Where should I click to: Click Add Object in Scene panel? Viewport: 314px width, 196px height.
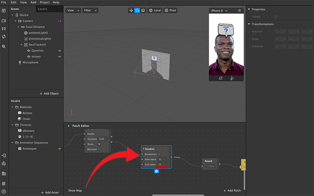pyautogui.click(x=49, y=93)
